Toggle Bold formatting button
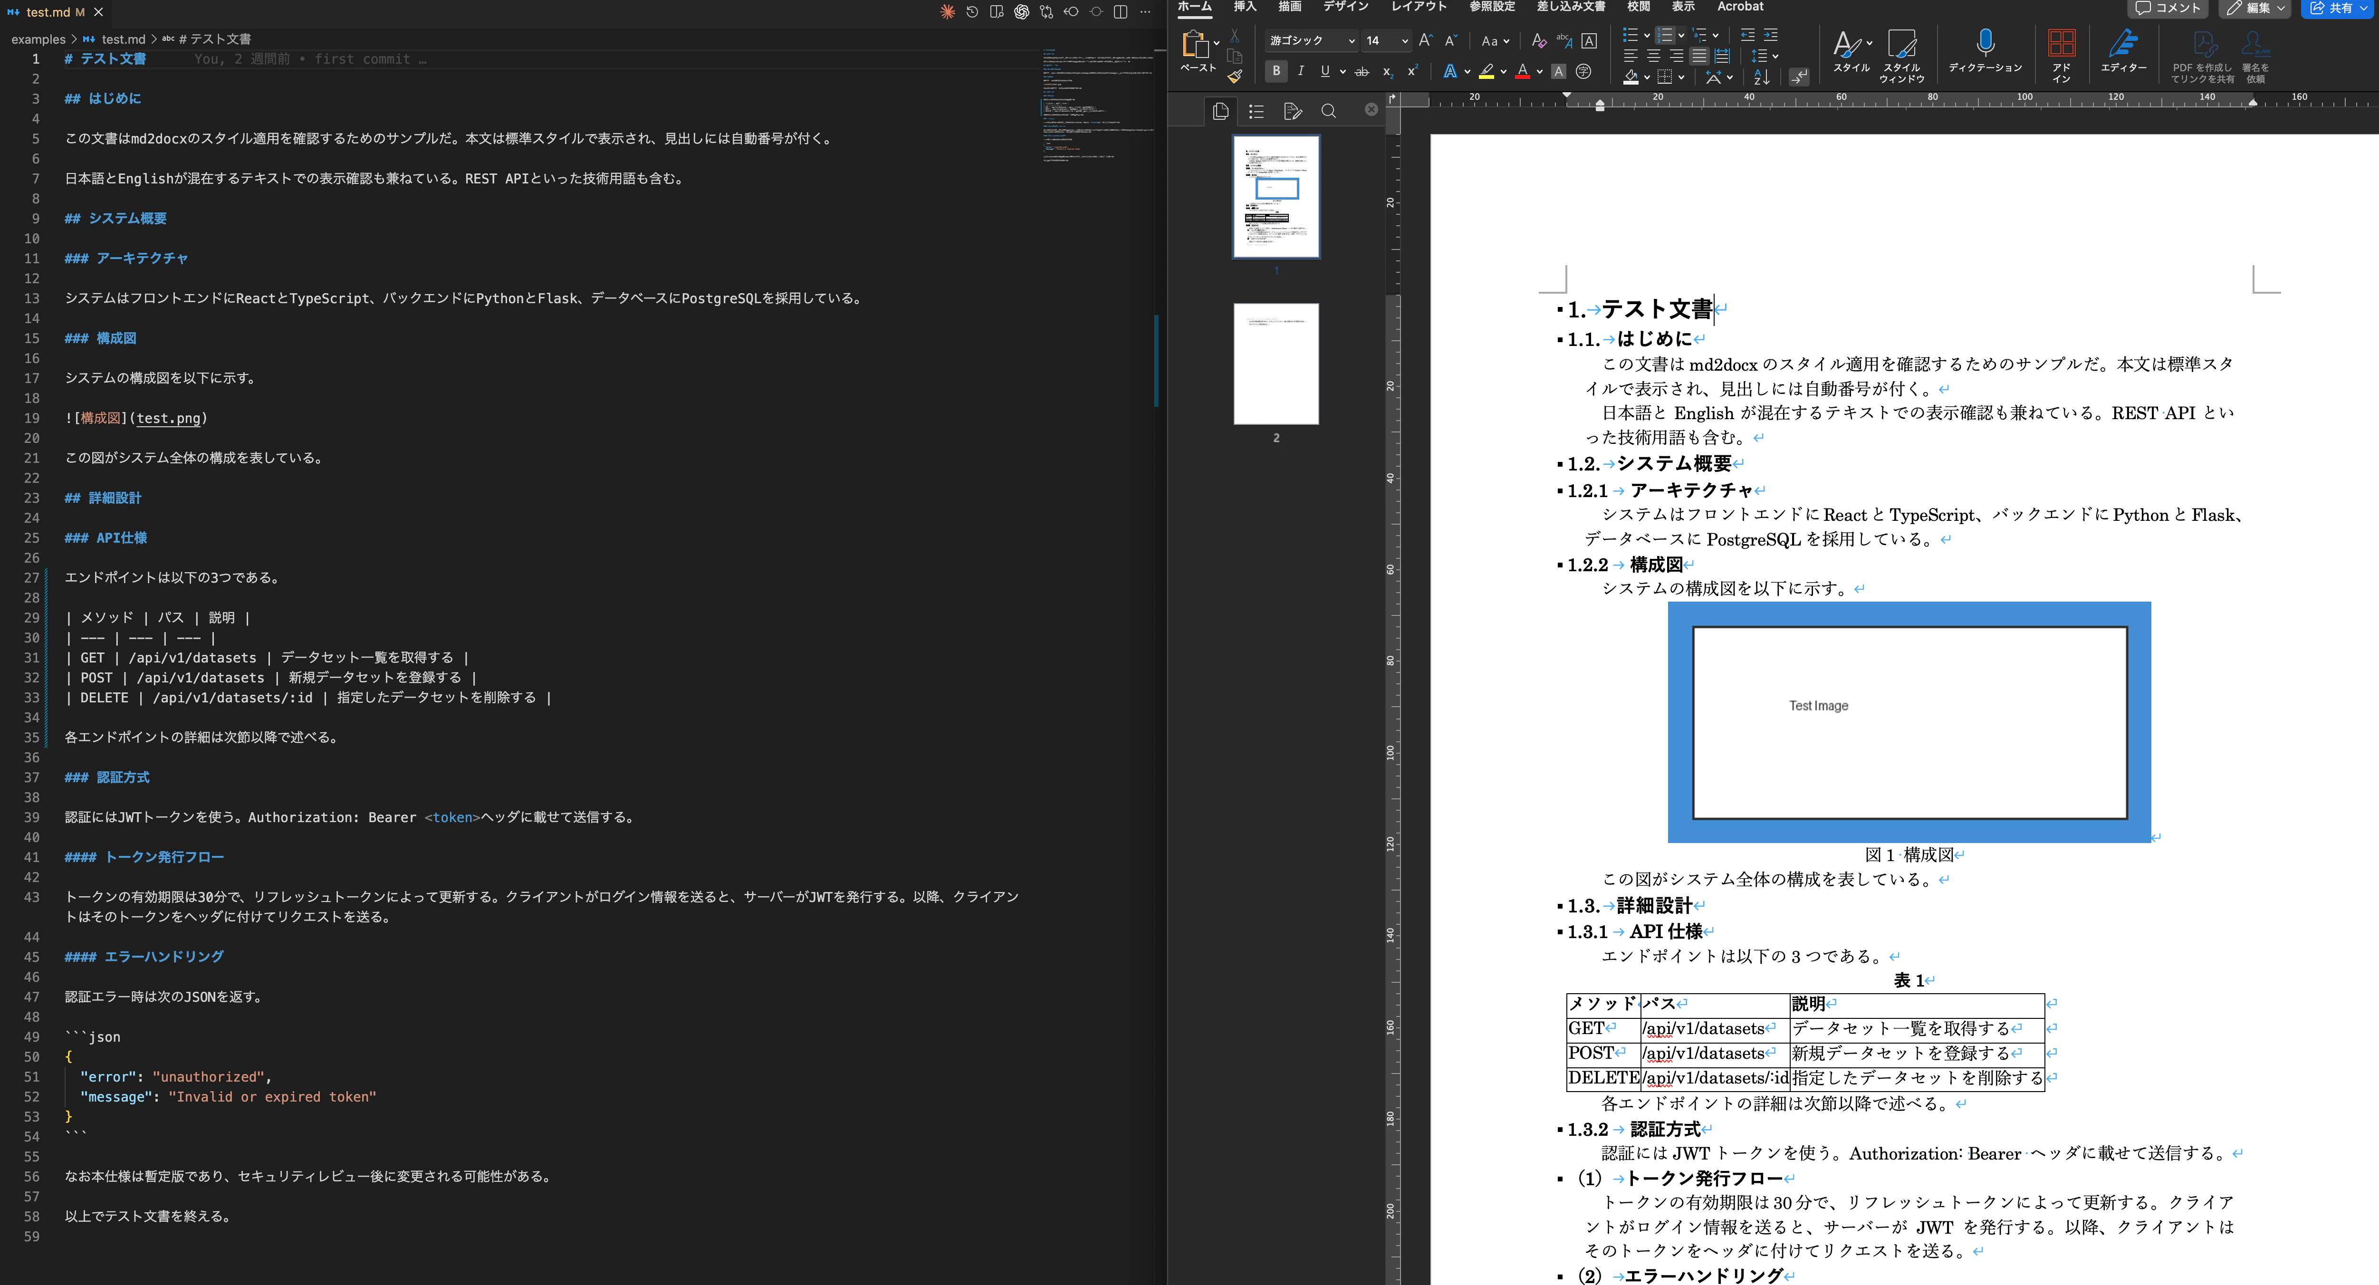 tap(1276, 71)
